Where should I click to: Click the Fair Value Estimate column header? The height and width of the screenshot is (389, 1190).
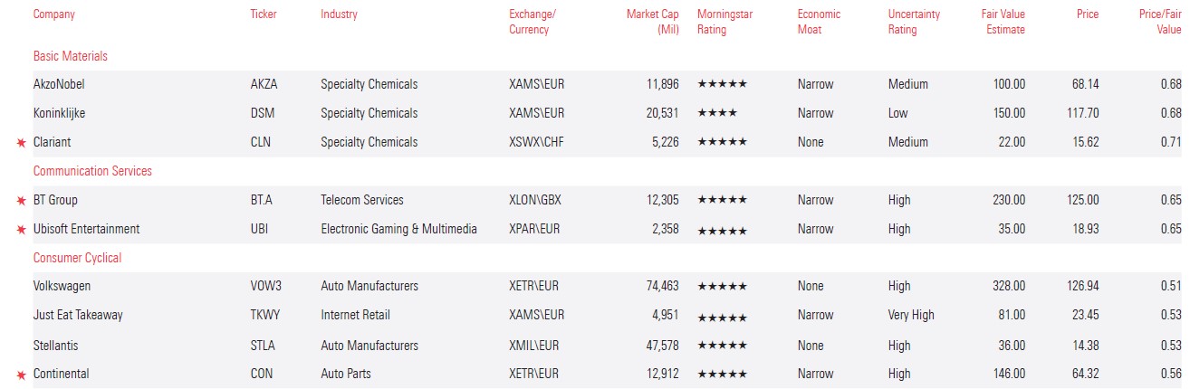1003,22
